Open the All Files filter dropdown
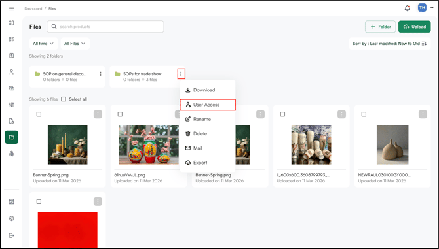 [x=75, y=44]
